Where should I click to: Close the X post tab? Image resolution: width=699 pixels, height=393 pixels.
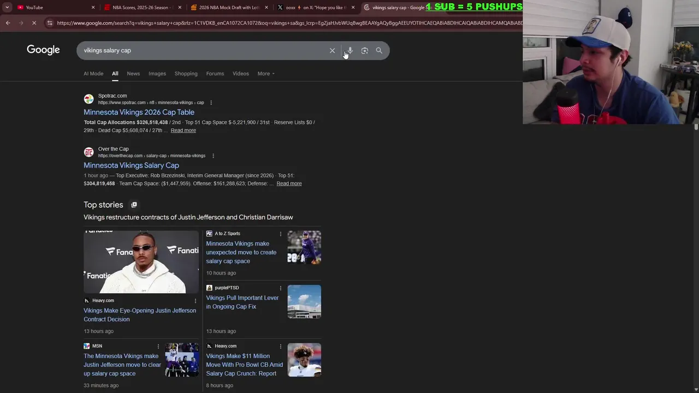pos(353,7)
